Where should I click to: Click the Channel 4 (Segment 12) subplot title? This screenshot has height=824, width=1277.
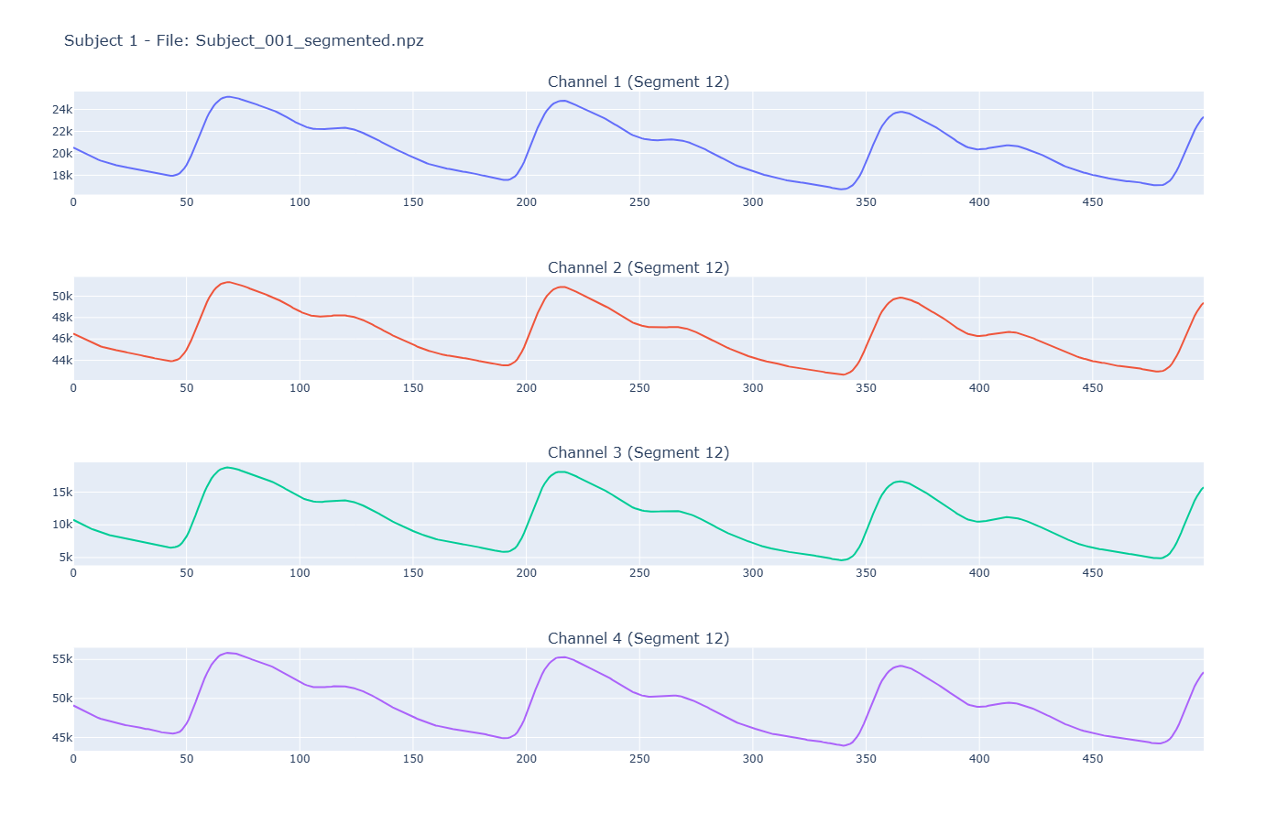coord(638,638)
